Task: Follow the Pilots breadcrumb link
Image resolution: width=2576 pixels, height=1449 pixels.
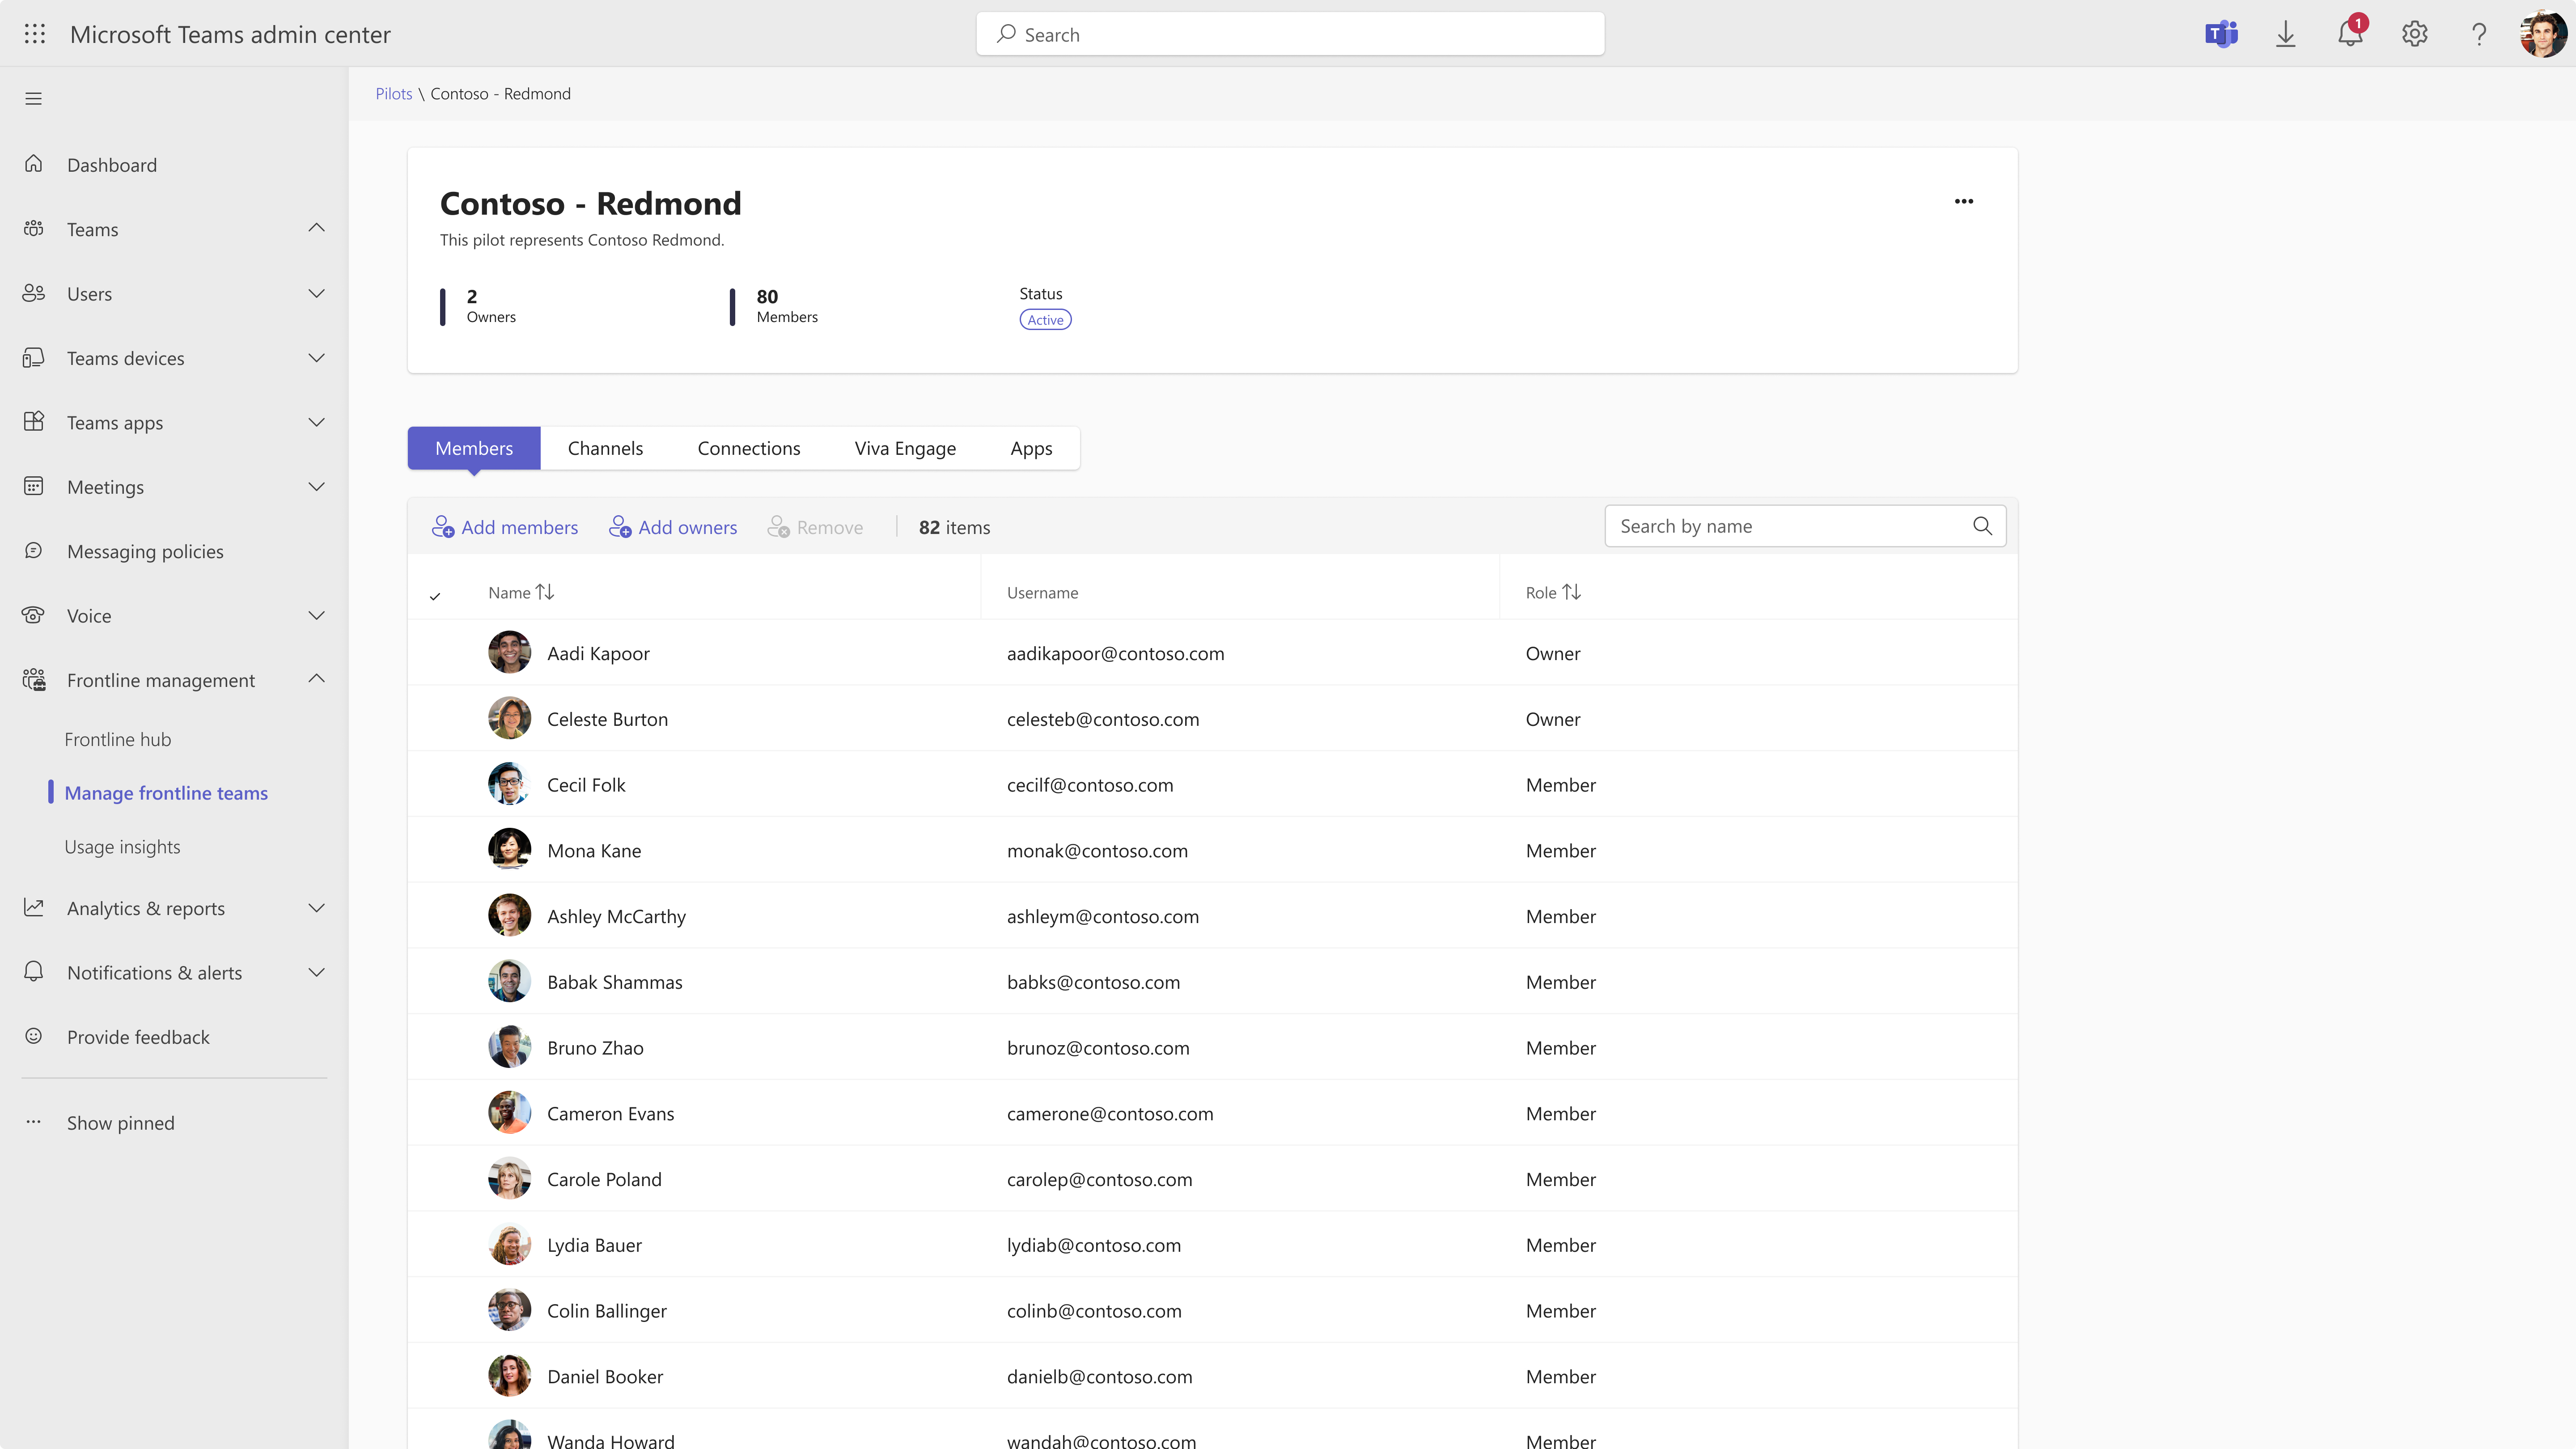Action: (393, 93)
